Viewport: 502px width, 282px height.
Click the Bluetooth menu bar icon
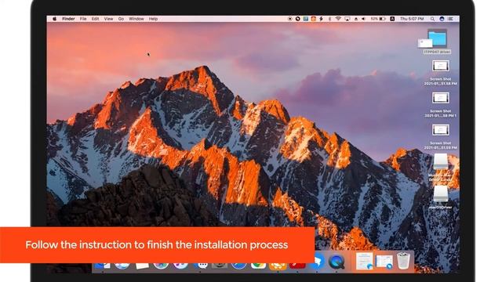[329, 19]
